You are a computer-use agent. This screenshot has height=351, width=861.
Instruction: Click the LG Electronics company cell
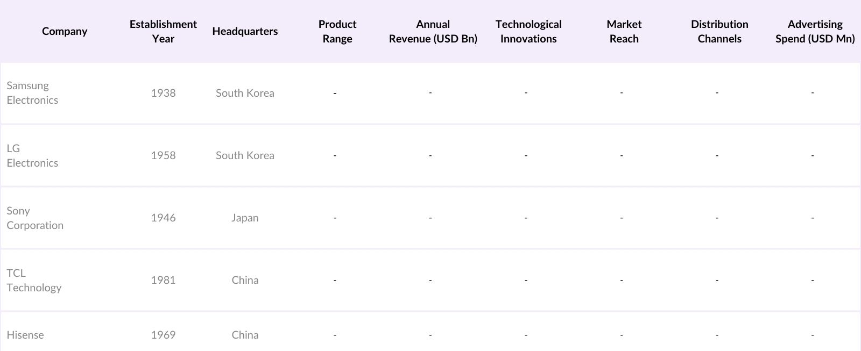pyautogui.click(x=32, y=155)
